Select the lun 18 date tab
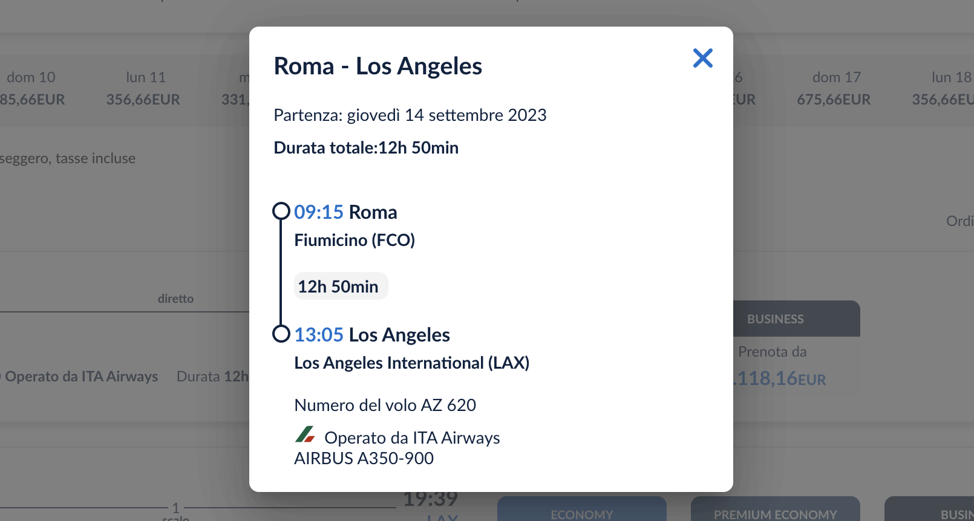The width and height of the screenshot is (974, 521). pyautogui.click(x=944, y=88)
